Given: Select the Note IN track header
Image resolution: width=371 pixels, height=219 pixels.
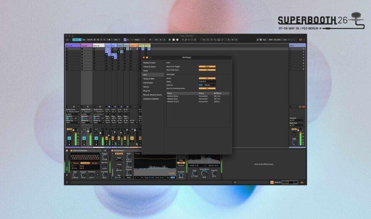Looking at the screenshot, I should [x=99, y=45].
